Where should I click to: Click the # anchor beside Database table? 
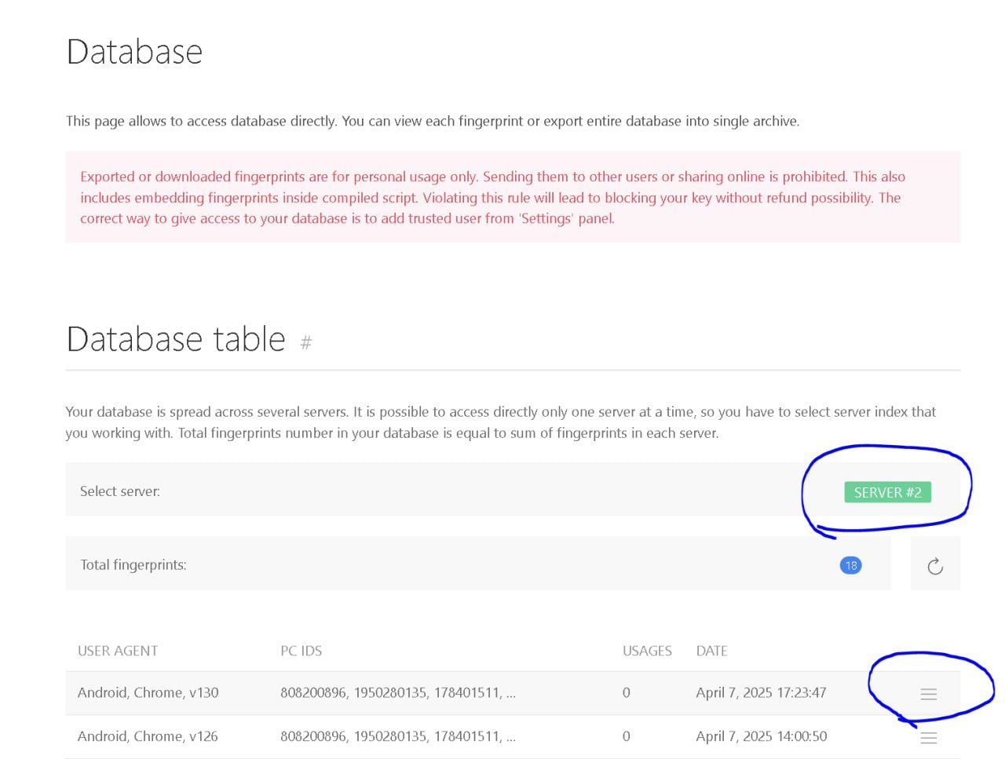(x=306, y=343)
